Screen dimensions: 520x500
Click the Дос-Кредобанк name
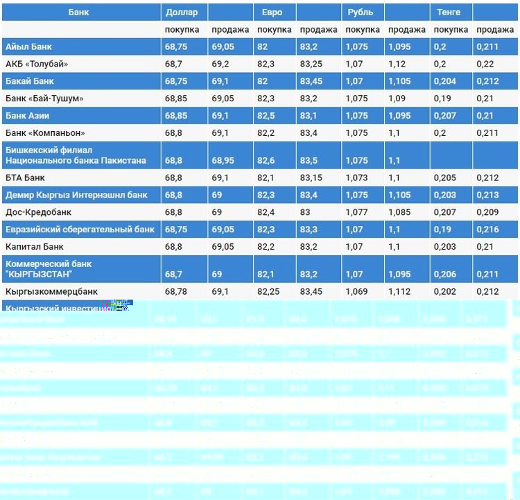38,212
